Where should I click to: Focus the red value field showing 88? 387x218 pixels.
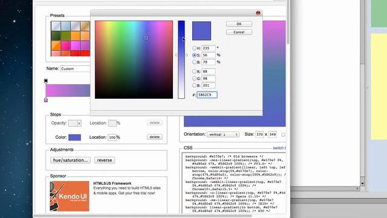(x=208, y=71)
